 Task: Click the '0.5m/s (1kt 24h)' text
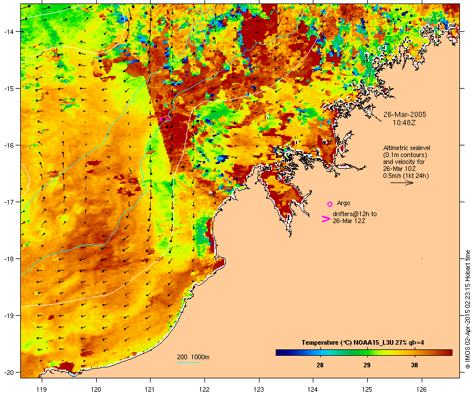(406, 176)
